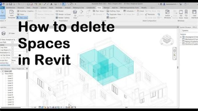Toggle the Crop View checkbox
Screen dimensions: 198x111
(x=13, y=47)
